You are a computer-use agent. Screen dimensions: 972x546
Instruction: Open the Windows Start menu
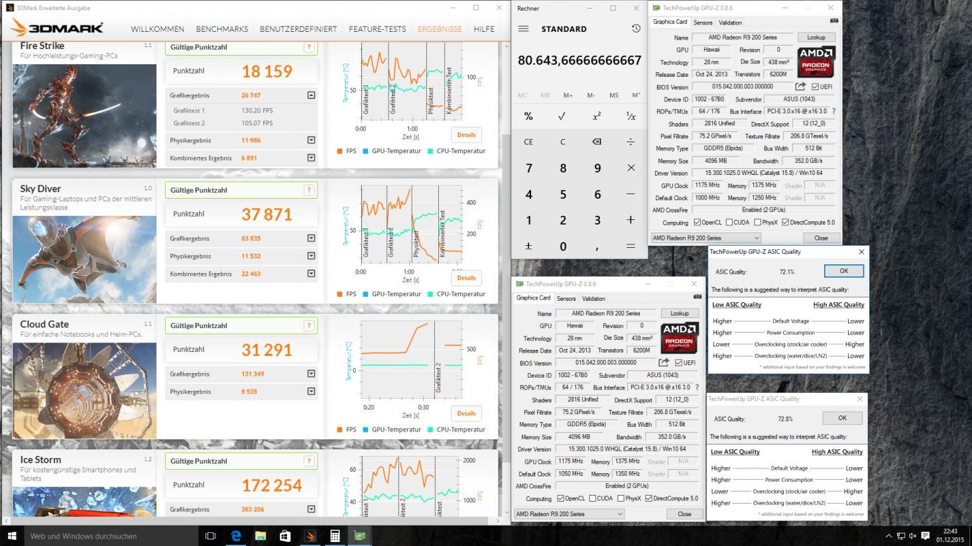coord(11,535)
